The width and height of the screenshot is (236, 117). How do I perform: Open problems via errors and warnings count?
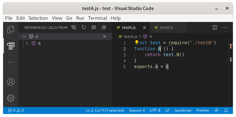coord(16,110)
